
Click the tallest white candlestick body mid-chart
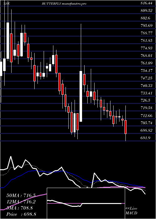coord(81,96)
